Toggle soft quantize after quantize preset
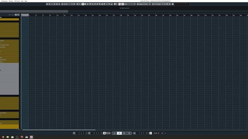The image size is (248, 139). click(x=165, y=4)
